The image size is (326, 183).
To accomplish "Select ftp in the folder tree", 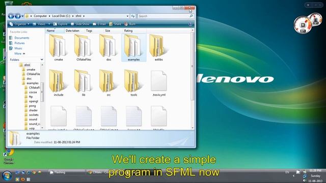I will point(31,97).
